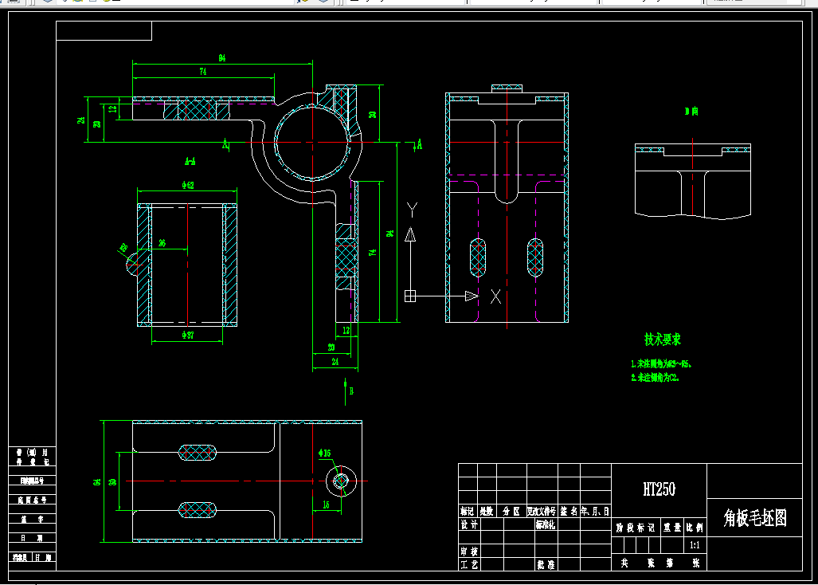The image size is (818, 585).
Task: Select the 94 vertical dimension
Action: click(389, 234)
